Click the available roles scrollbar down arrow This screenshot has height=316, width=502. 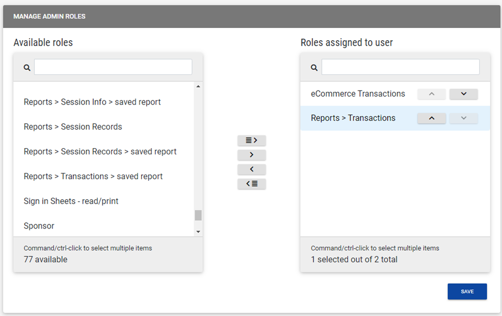pyautogui.click(x=198, y=232)
